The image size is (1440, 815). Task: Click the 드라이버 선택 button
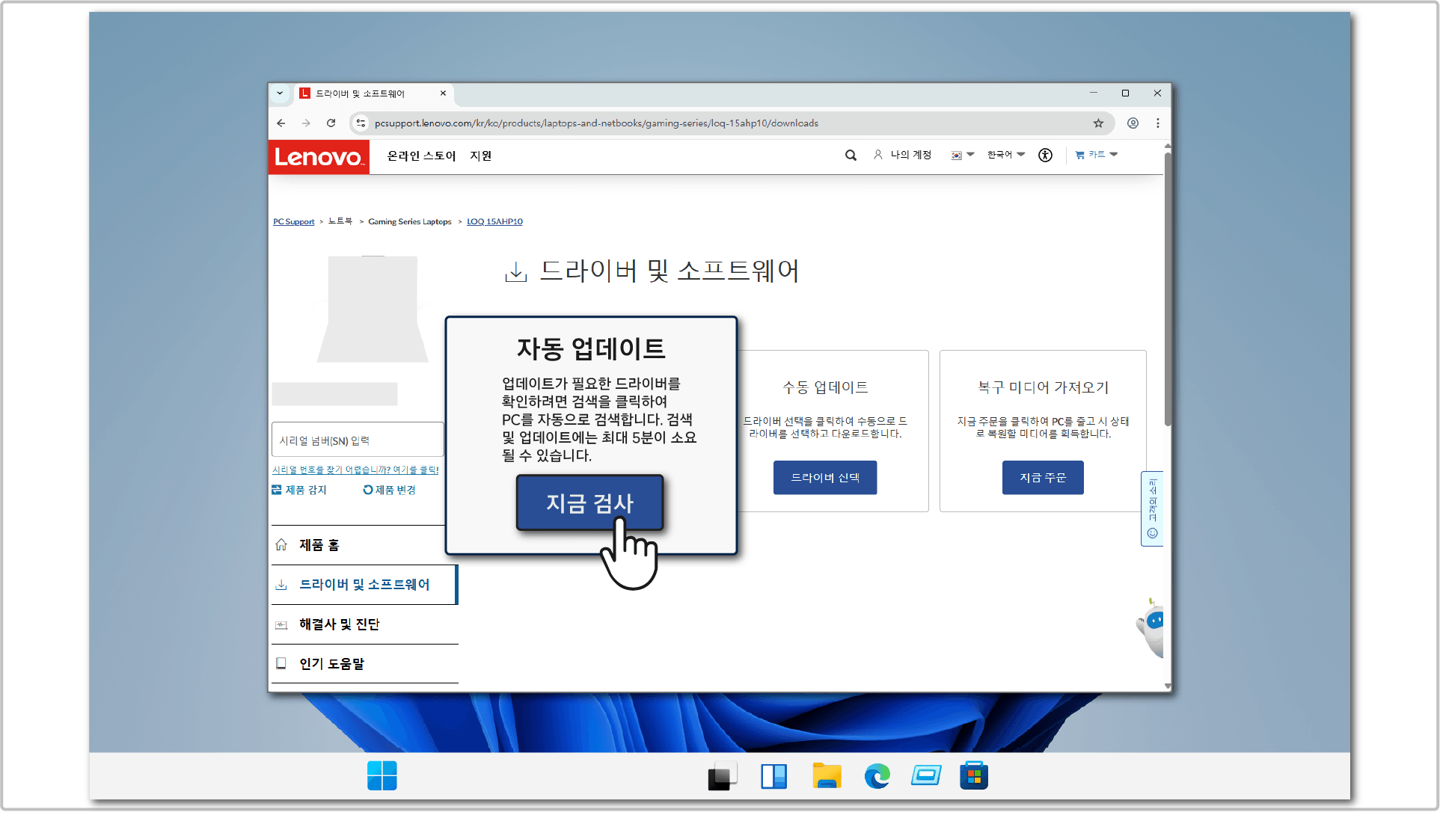[825, 478]
